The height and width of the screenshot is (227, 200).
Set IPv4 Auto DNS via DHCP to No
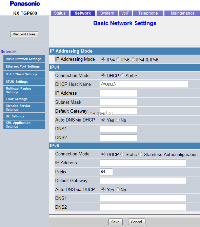118,120
